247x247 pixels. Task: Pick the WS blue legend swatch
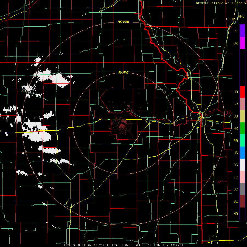click(x=242, y=153)
